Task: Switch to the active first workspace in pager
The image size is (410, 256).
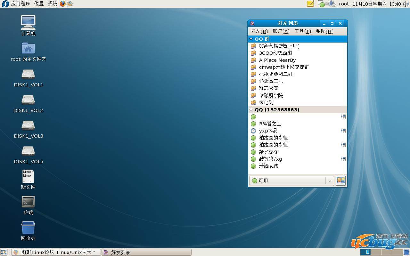Action: coord(365,252)
